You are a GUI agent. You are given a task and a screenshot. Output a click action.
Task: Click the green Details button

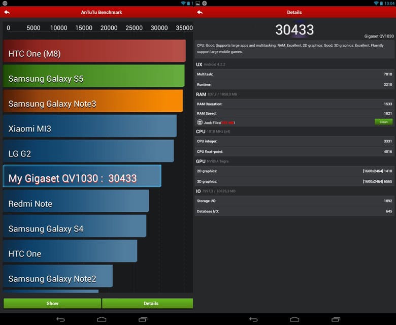[148, 303]
